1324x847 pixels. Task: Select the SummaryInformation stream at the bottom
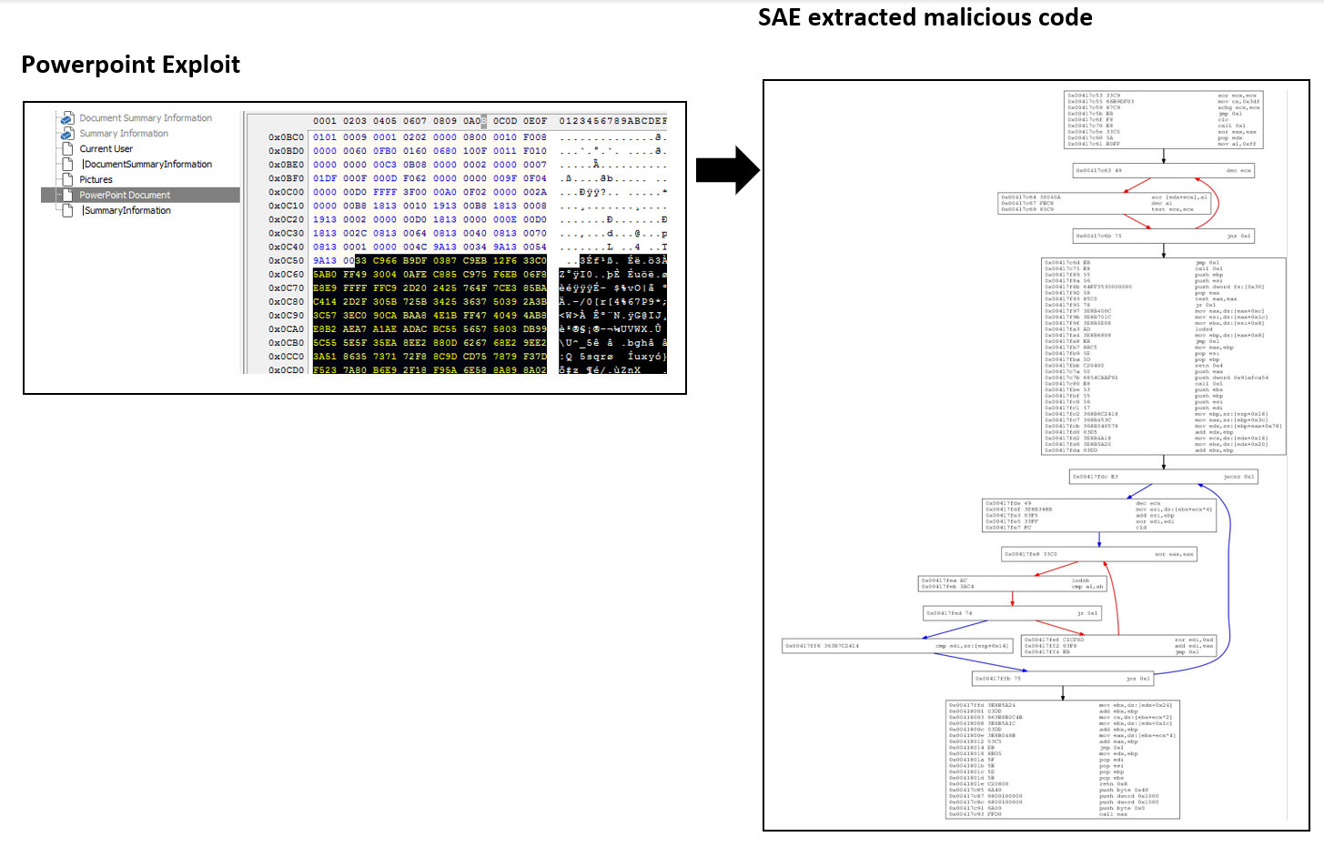(x=126, y=210)
